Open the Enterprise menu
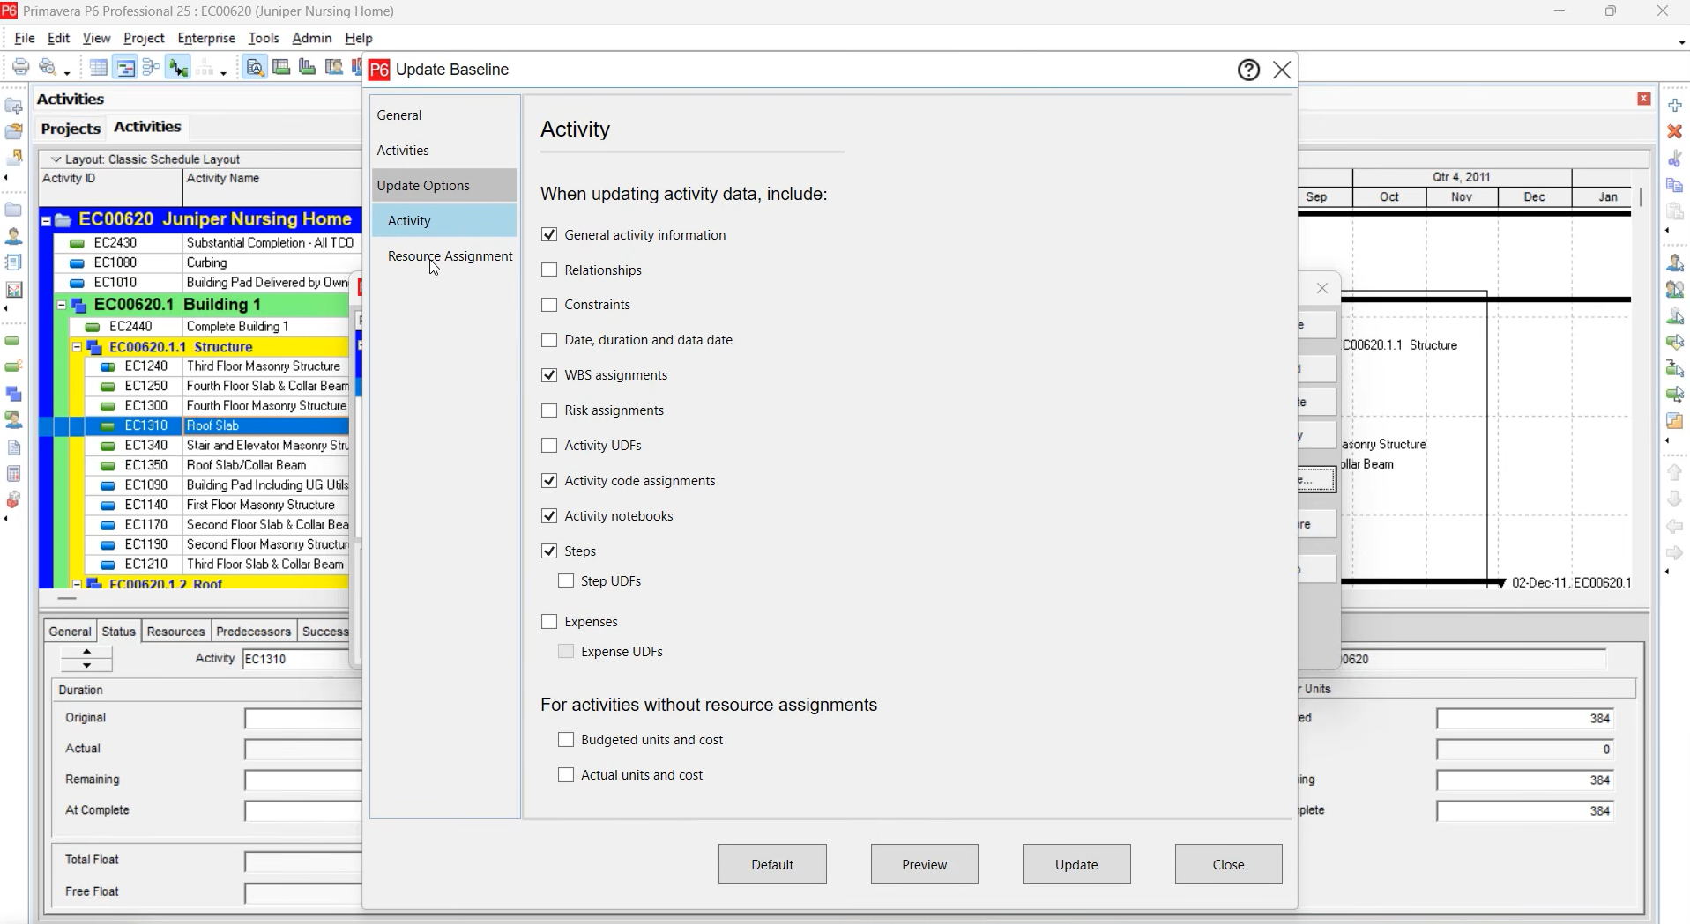 coord(206,38)
